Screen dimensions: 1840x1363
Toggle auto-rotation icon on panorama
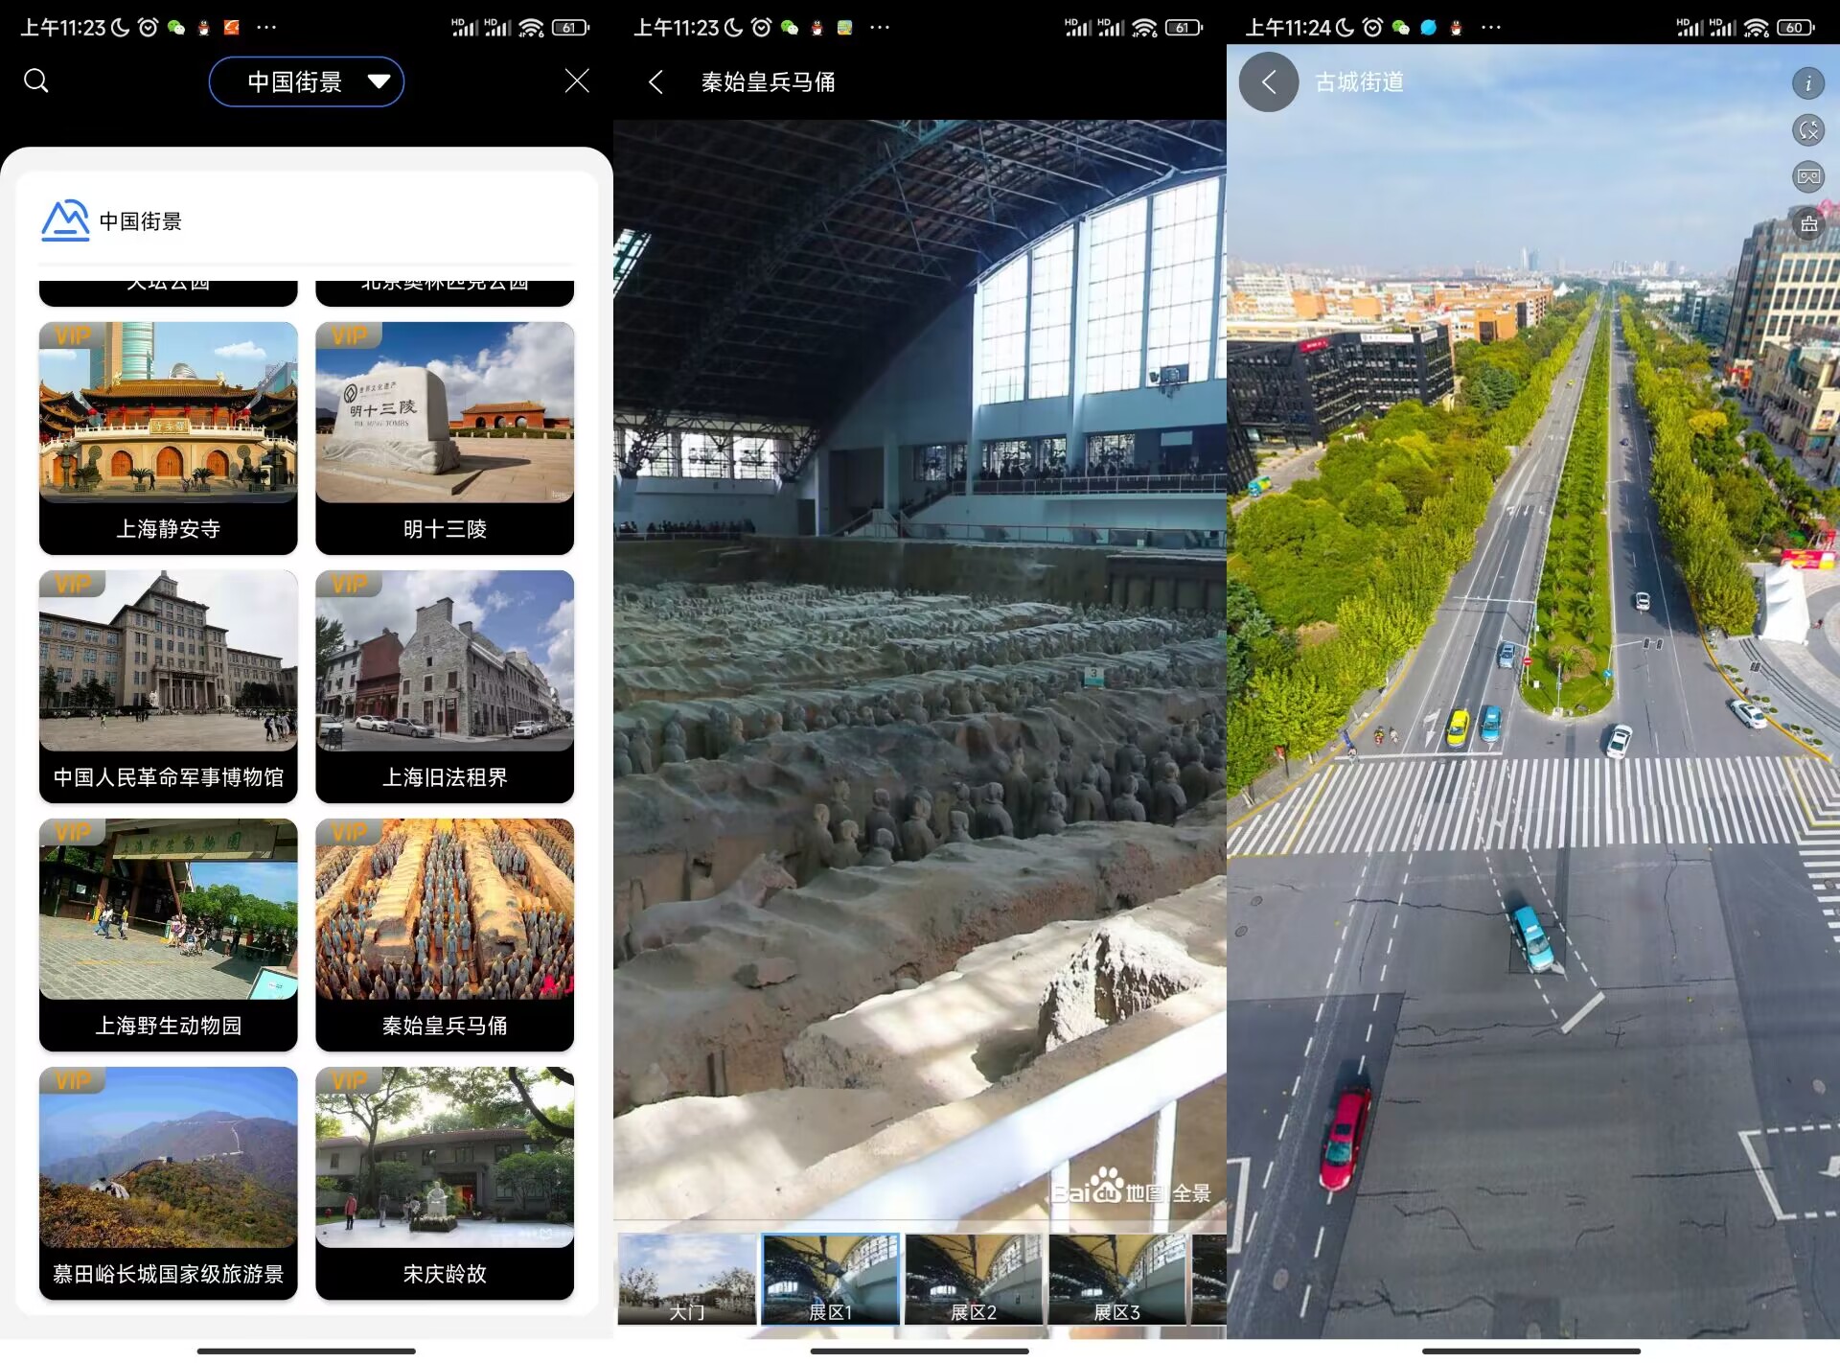pyautogui.click(x=1807, y=130)
